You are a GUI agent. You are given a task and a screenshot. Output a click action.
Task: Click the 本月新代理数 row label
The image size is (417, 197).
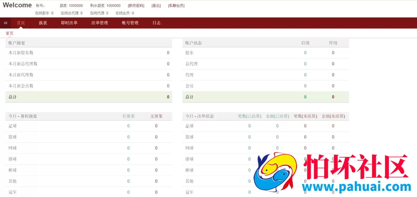[21, 75]
